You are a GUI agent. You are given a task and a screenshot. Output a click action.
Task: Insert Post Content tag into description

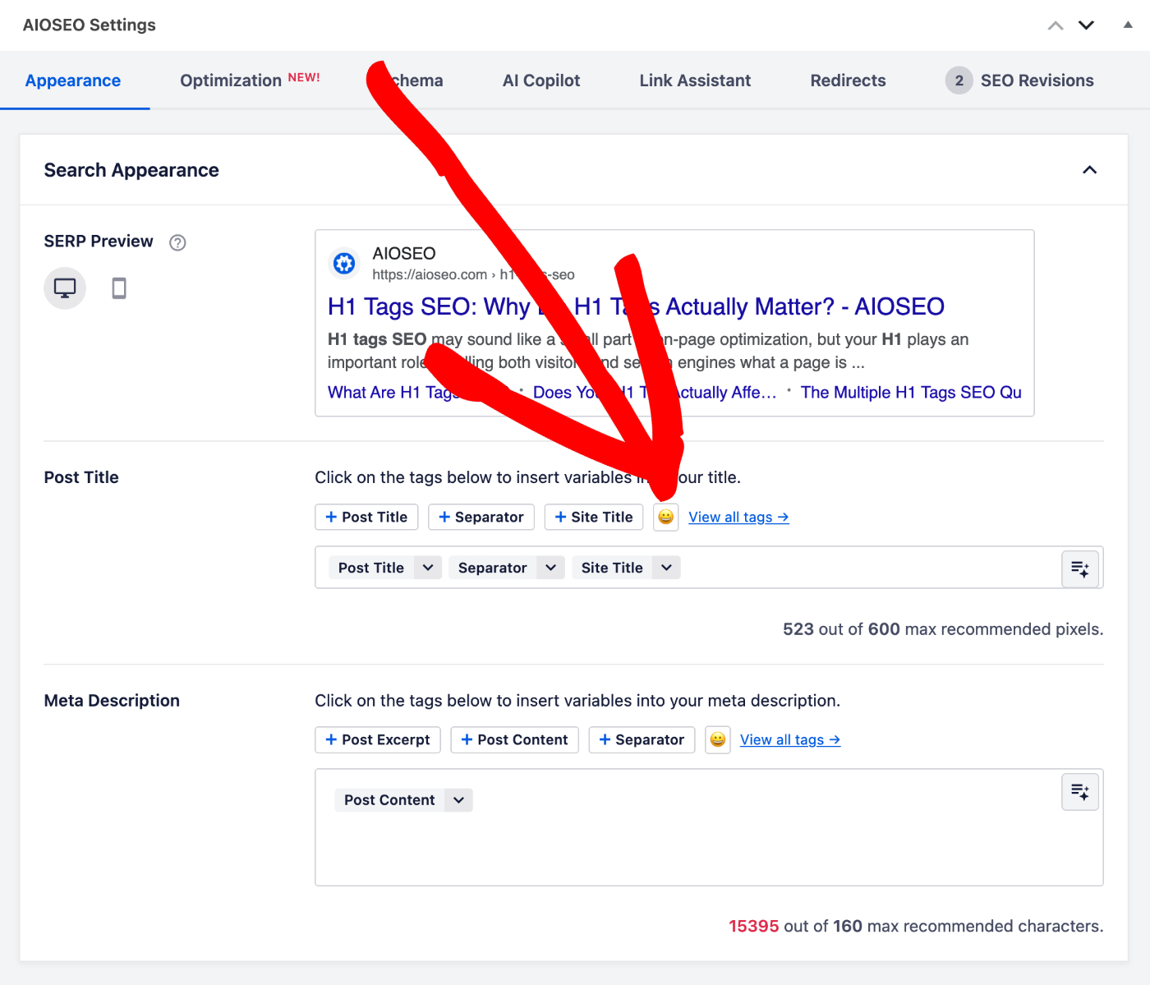(x=514, y=740)
